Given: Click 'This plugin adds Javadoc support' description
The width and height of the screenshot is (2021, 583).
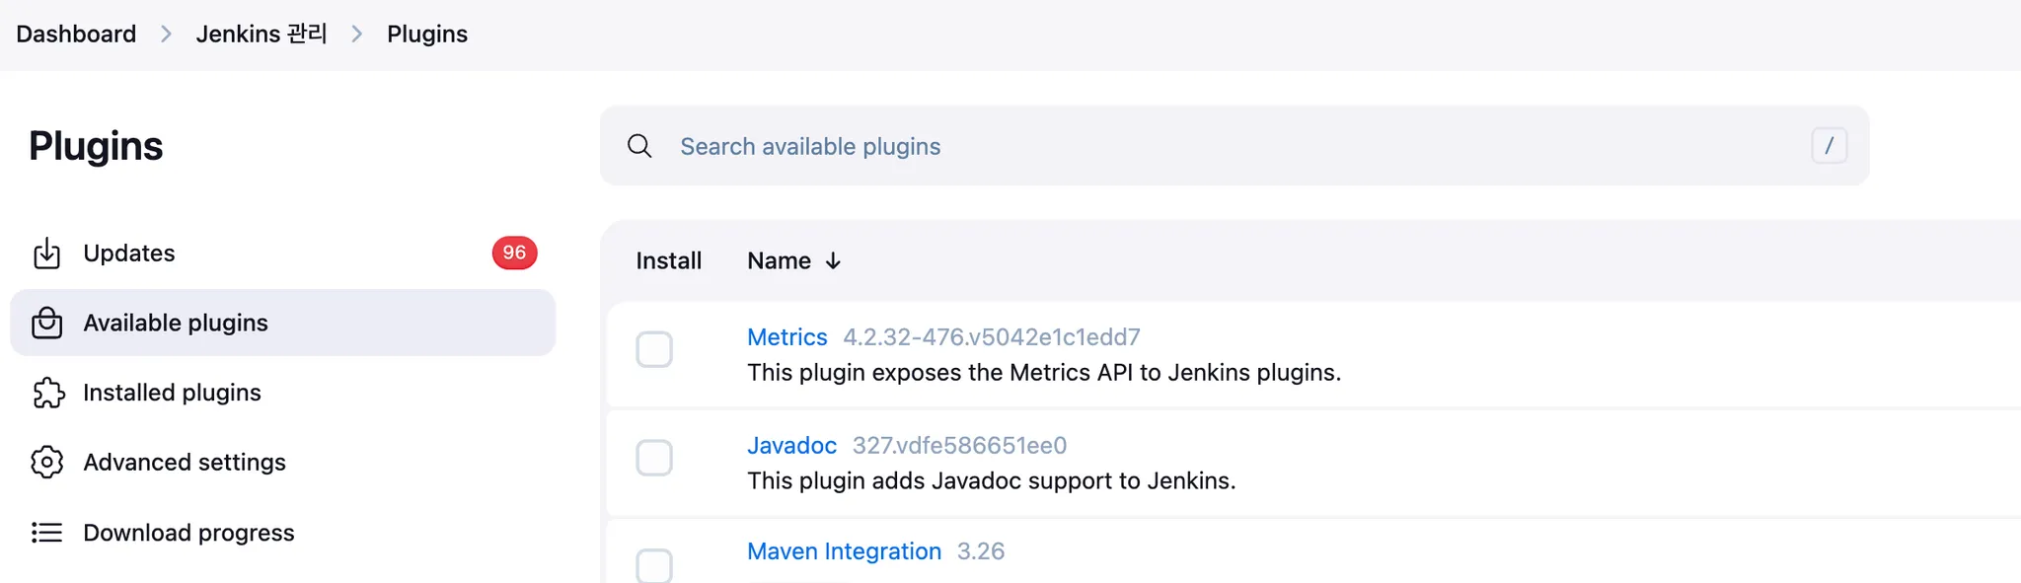Looking at the screenshot, I should (x=991, y=481).
